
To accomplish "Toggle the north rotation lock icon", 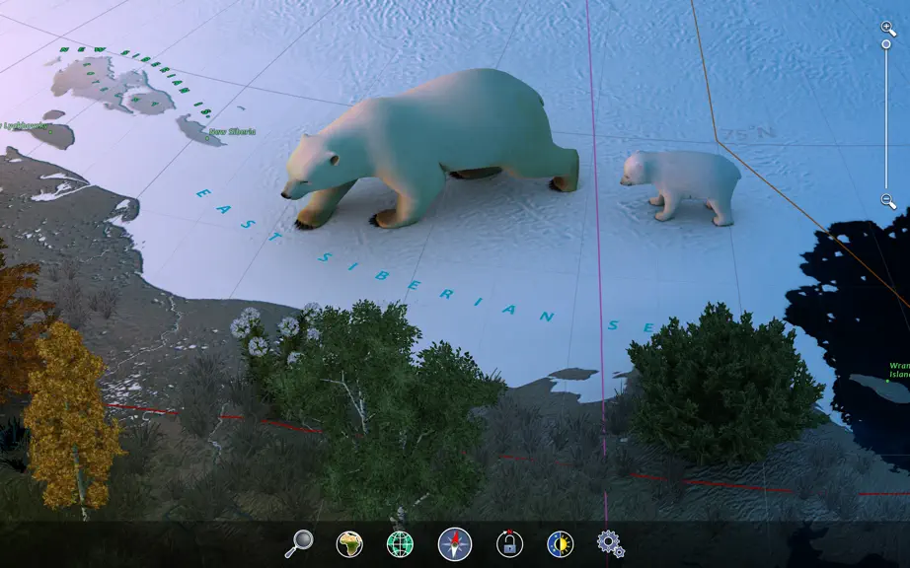I will point(509,544).
